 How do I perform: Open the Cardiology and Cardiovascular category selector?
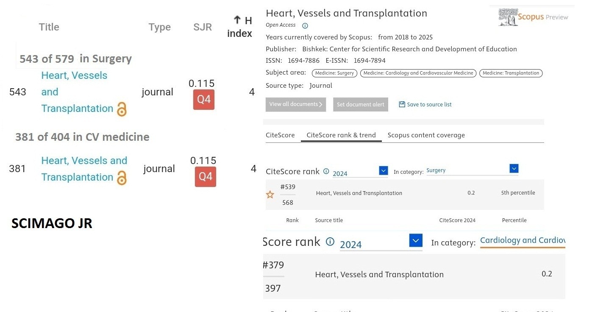click(x=522, y=241)
